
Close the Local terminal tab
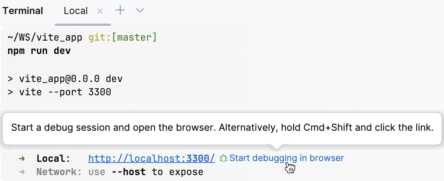click(100, 11)
